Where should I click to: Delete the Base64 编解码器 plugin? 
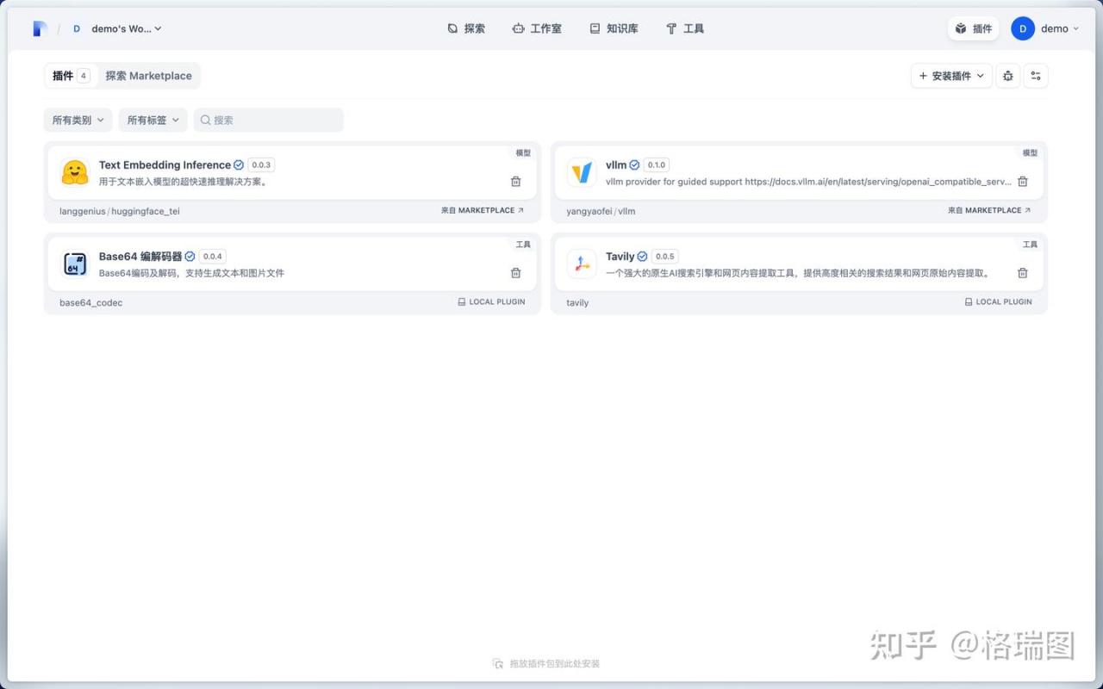point(515,273)
